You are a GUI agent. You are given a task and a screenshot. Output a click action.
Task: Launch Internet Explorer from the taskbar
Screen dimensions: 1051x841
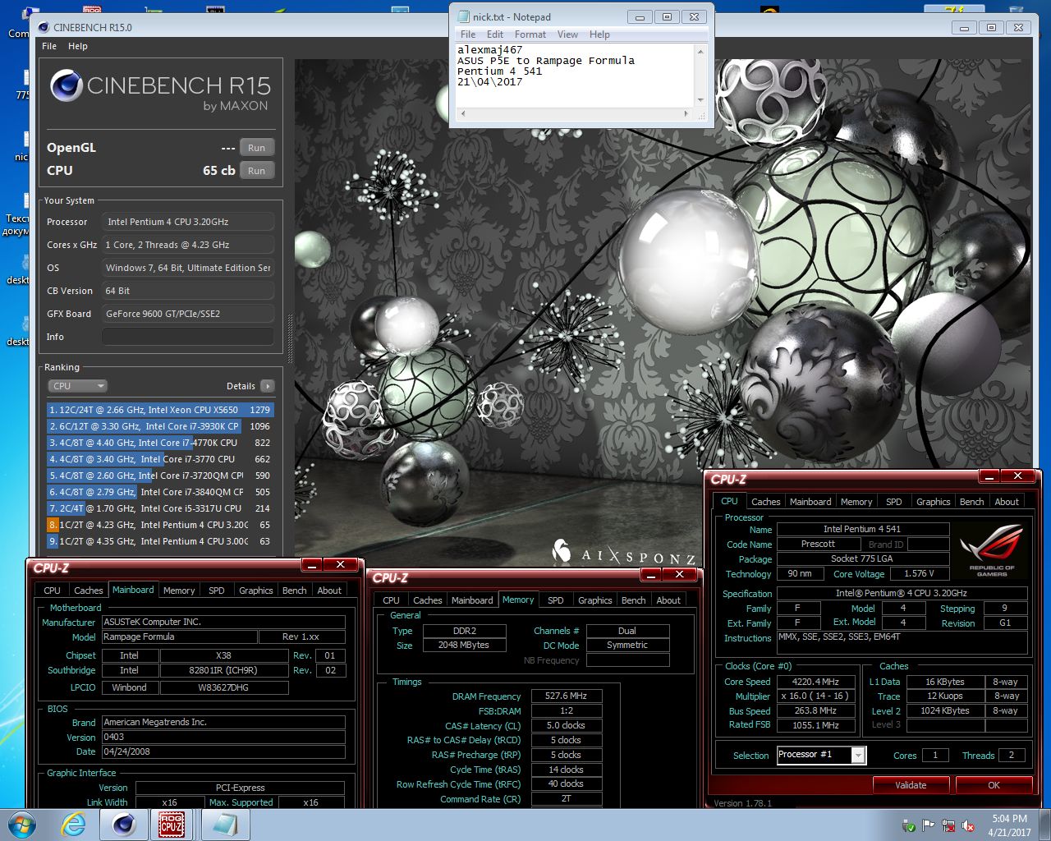73,825
